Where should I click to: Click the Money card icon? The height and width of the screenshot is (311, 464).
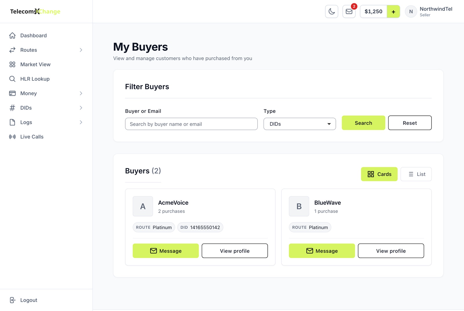[x=12, y=93]
